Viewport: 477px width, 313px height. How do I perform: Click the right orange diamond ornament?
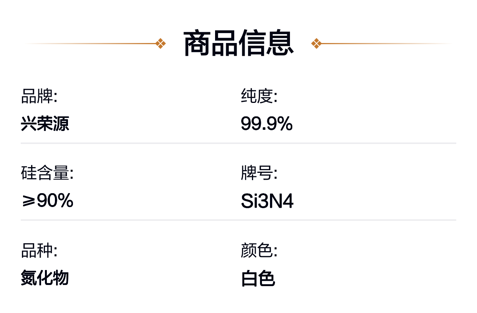[316, 43]
